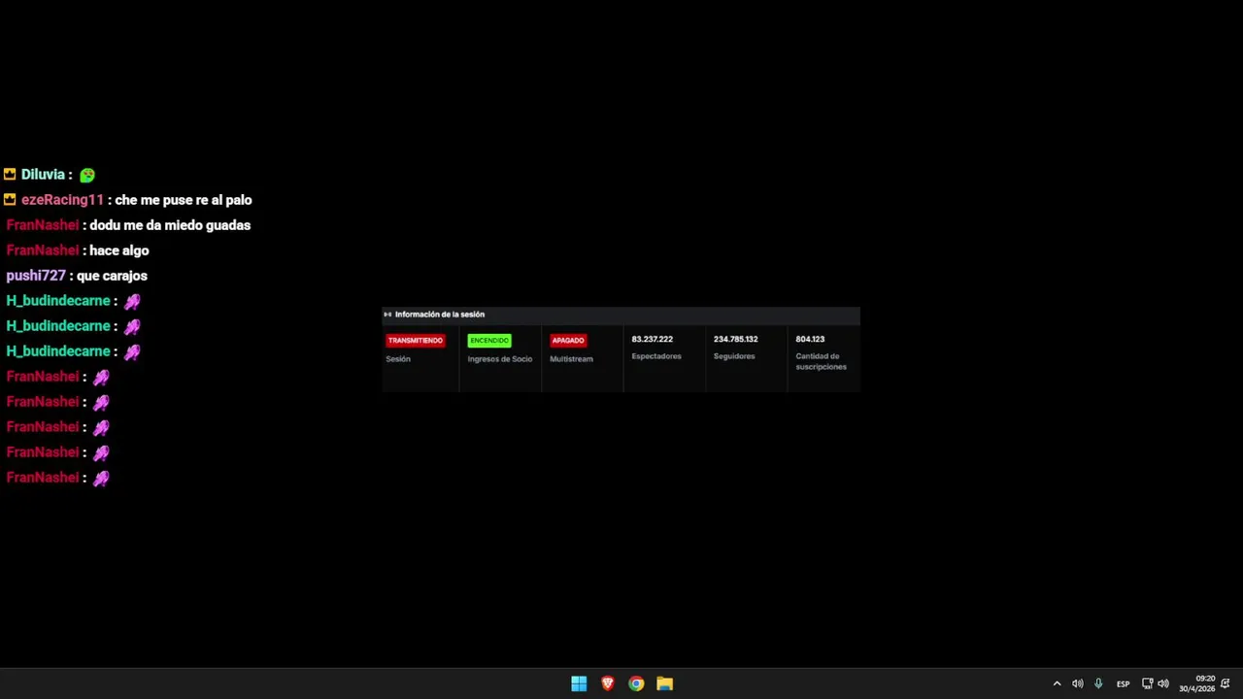1243x699 pixels.
Task: Open Google Chrome from the taskbar
Action: click(636, 683)
